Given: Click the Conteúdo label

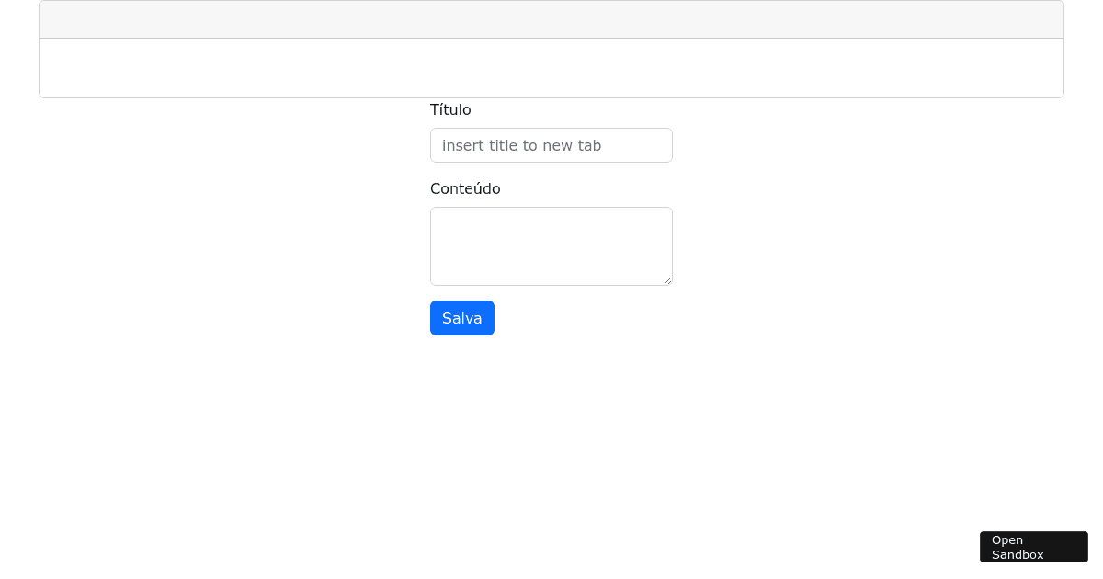Looking at the screenshot, I should [x=465, y=188].
